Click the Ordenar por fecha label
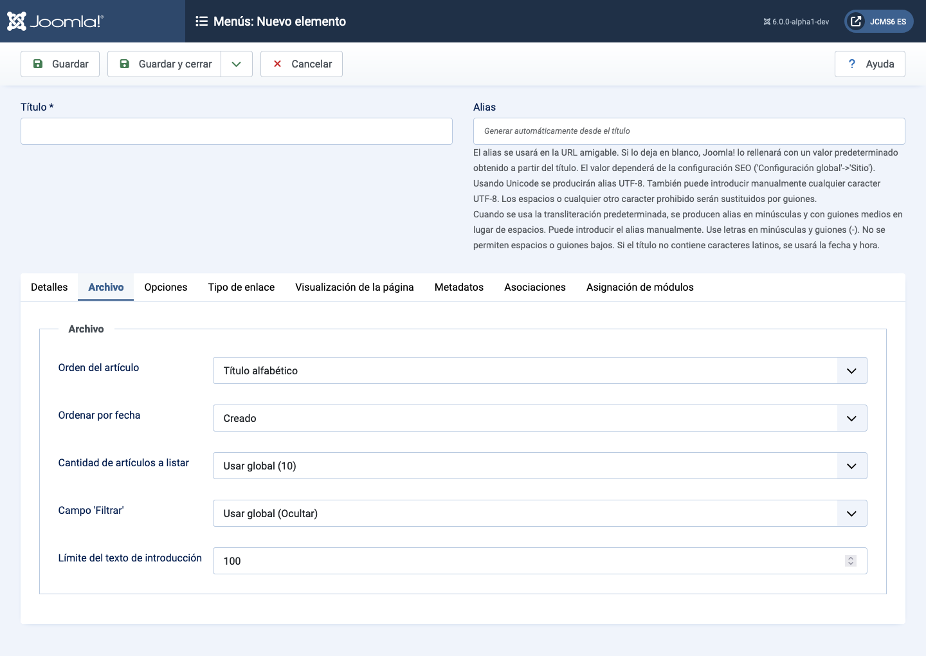Image resolution: width=926 pixels, height=656 pixels. [x=99, y=415]
